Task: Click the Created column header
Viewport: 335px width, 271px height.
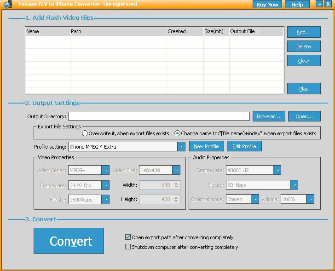Action: (185, 31)
